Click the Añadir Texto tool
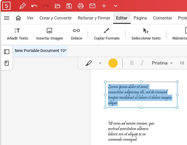Screen dimensions: 187x145 click(x=17, y=34)
